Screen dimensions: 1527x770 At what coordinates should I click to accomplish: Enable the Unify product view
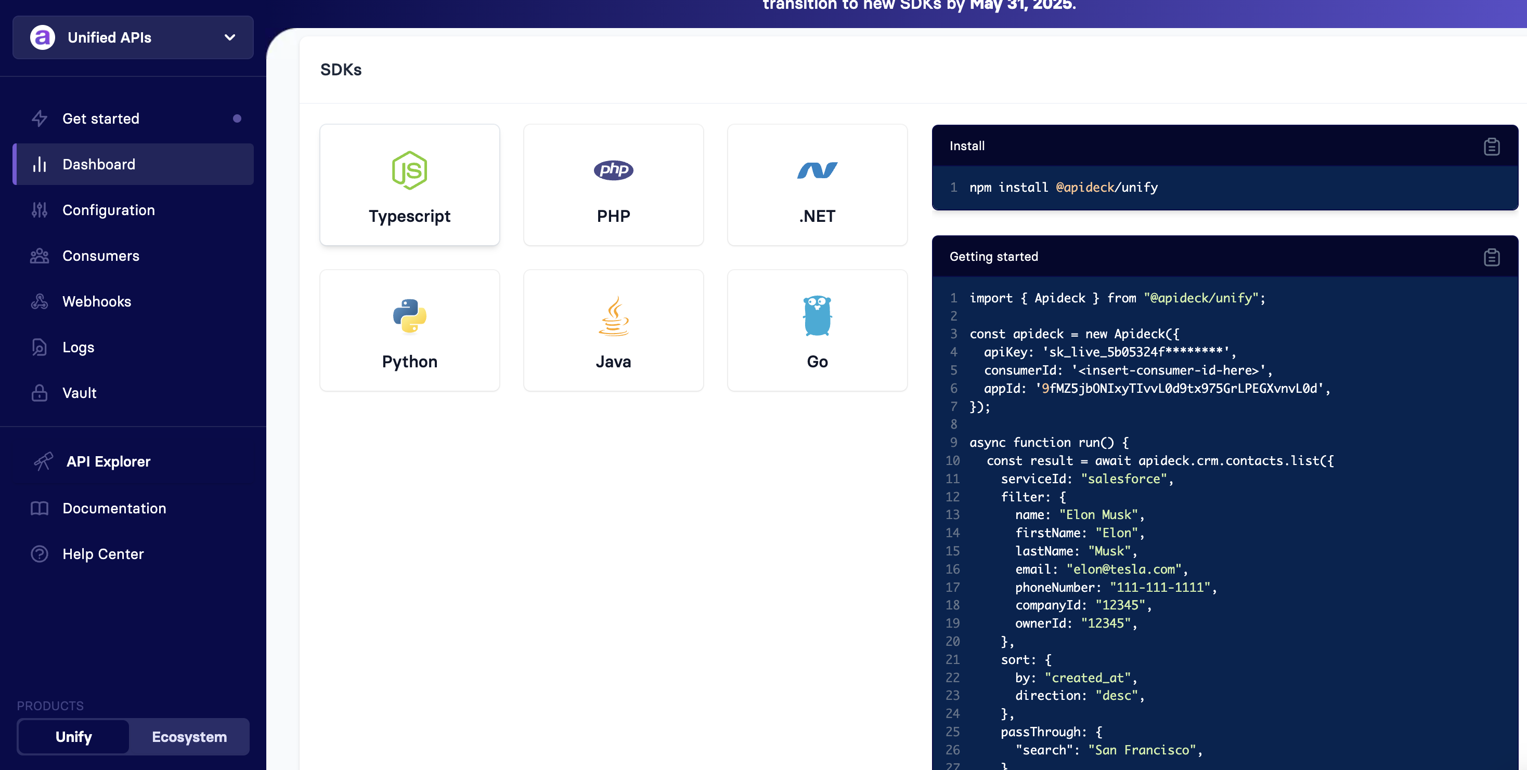pyautogui.click(x=74, y=737)
